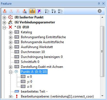Image resolution: width=107 pixels, height=100 pixels.
Task: Click the expand all tree levels icon
Action: coord(60,11)
